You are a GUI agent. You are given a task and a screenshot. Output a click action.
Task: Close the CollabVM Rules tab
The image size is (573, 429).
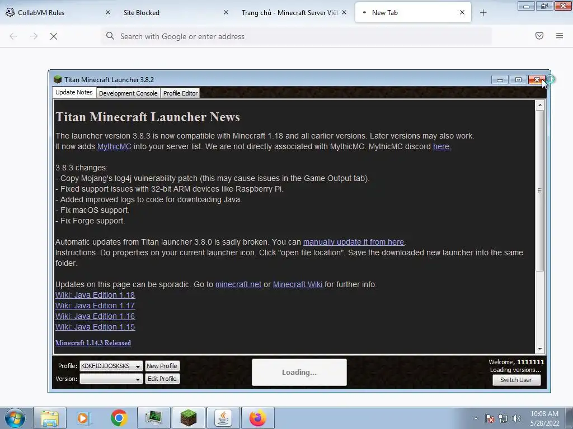108,12
